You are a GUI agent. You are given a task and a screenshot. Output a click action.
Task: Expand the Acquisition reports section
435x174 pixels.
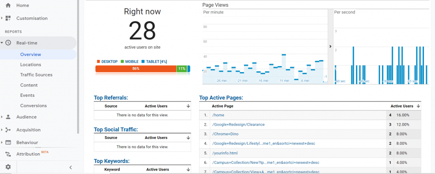(2, 130)
